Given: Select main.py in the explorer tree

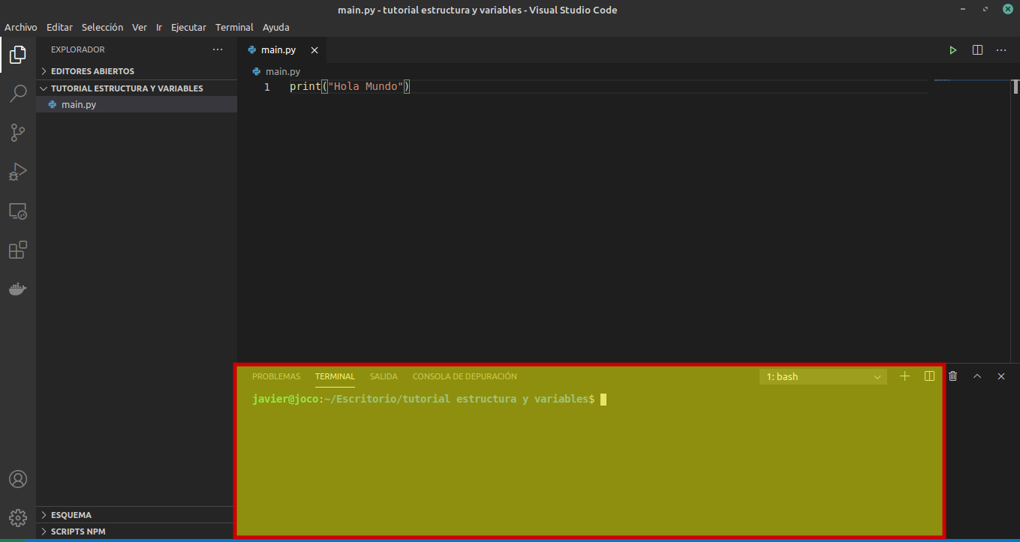Looking at the screenshot, I should pos(137,105).
